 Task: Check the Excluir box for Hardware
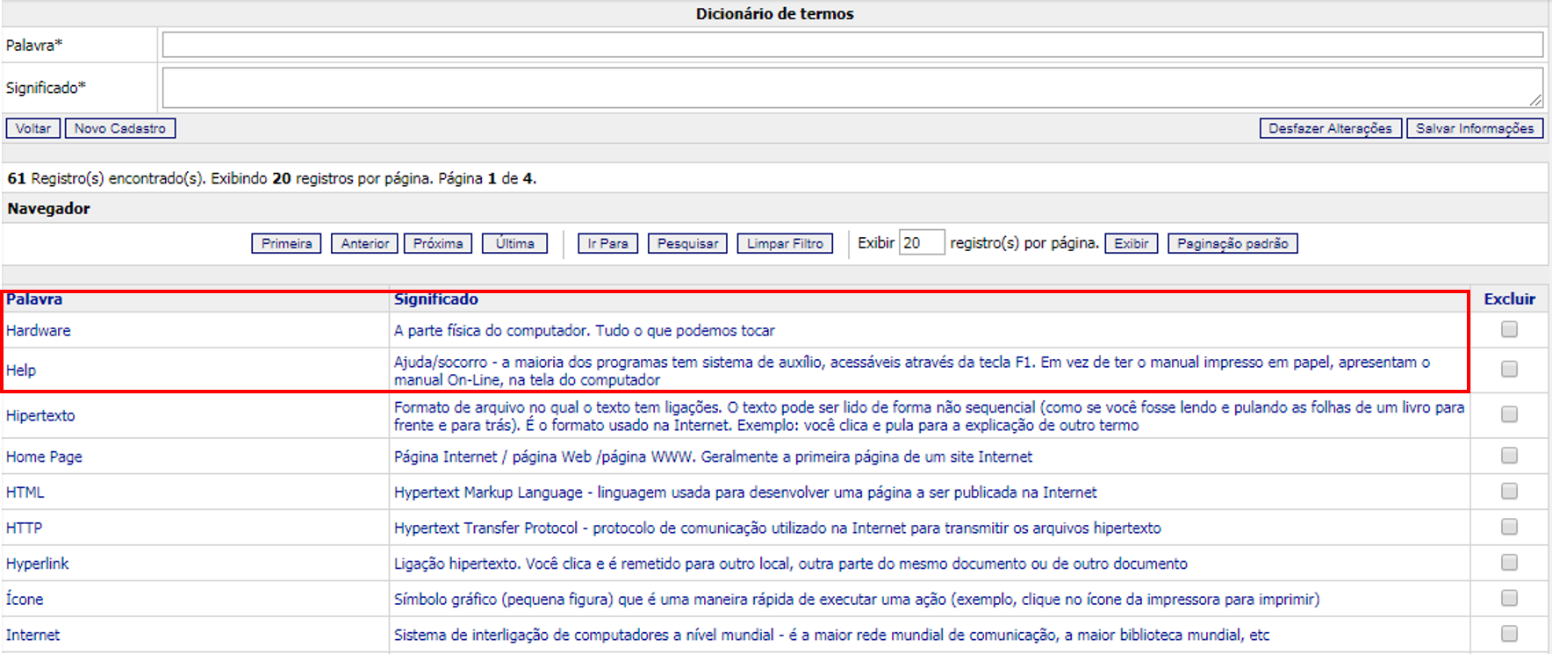[x=1508, y=329]
